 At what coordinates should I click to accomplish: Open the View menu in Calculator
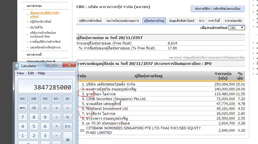(x=20, y=73)
